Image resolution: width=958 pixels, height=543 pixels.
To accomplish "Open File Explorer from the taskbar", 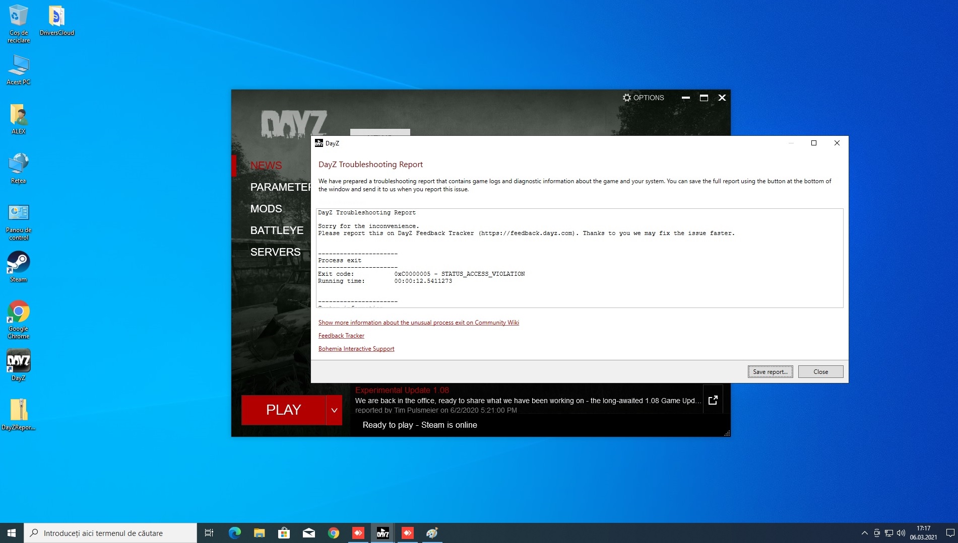I will (x=259, y=533).
